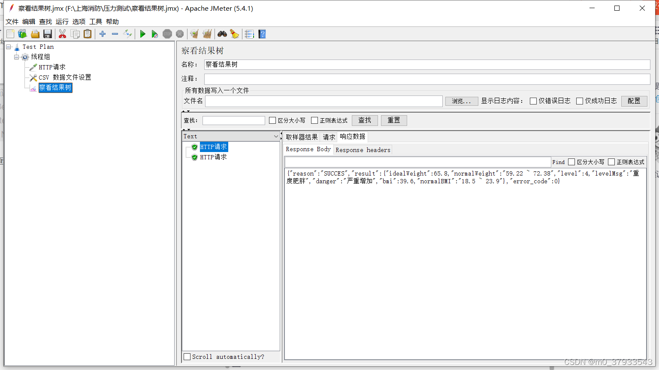659x370 pixels.
Task: Toggle 正则表达式 checkbox beside Find
Action: click(x=611, y=162)
